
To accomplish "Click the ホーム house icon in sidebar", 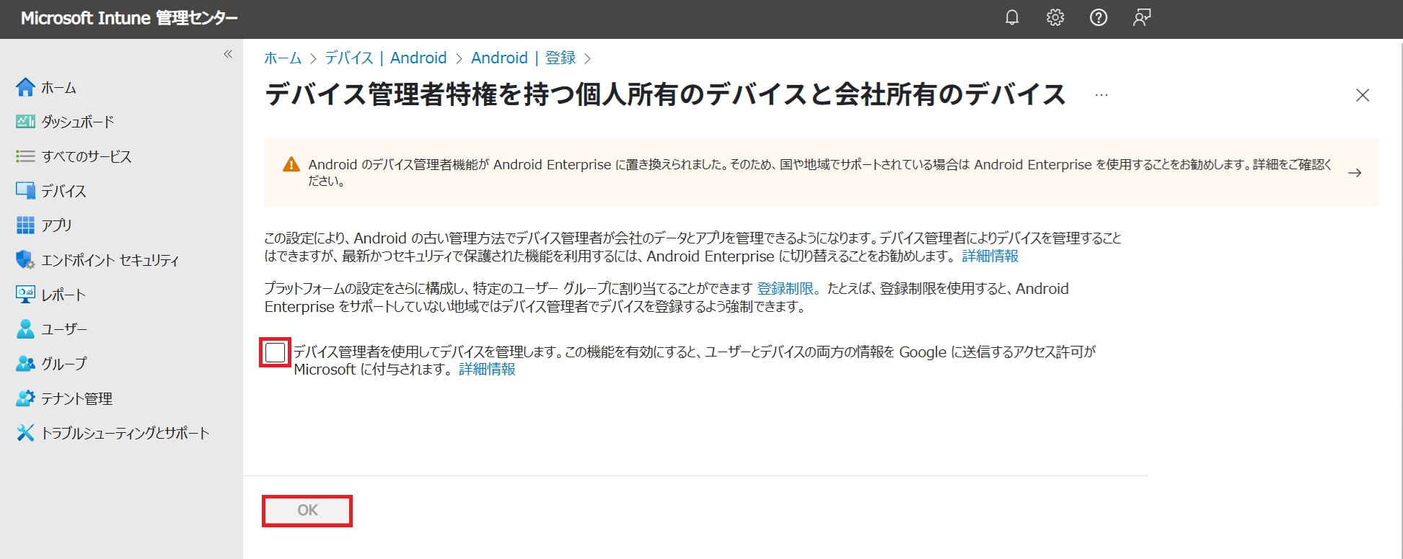I will [x=25, y=87].
